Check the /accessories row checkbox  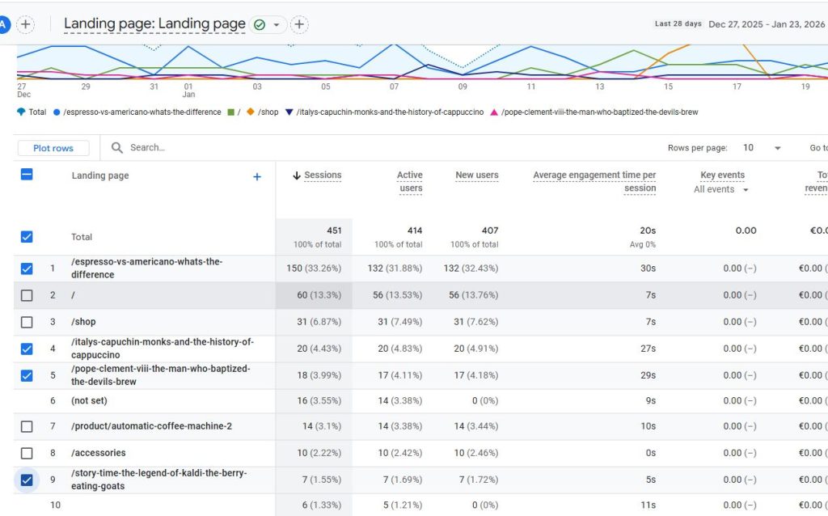tap(27, 453)
